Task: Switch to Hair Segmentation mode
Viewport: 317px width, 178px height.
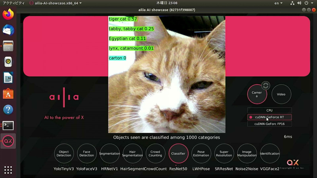Action: click(132, 153)
